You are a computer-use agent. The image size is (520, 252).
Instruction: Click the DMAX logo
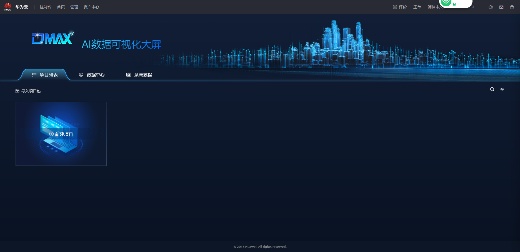[x=52, y=38]
